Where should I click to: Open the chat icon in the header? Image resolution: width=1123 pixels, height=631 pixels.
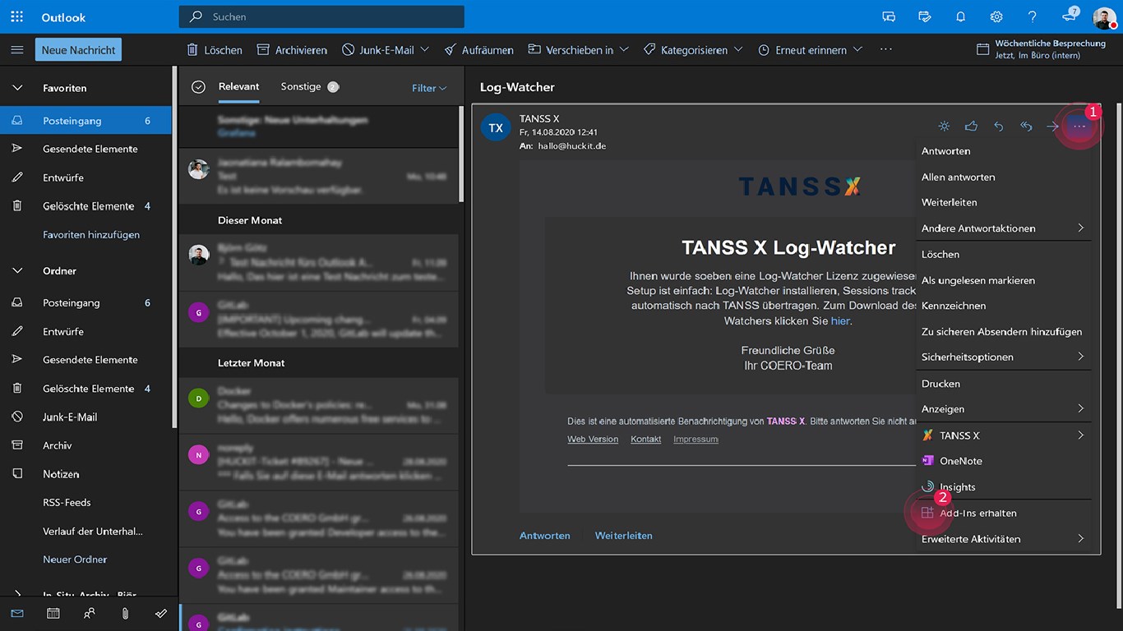click(889, 16)
